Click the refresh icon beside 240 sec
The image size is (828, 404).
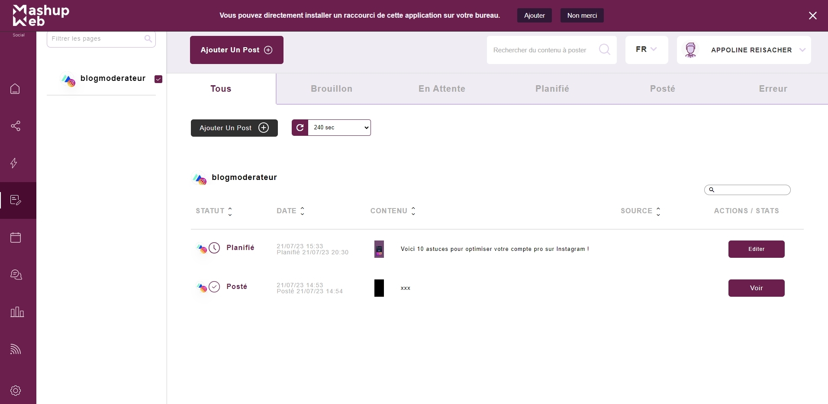point(300,128)
